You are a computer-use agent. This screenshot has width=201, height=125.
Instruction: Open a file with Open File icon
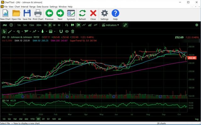click(x=16, y=13)
